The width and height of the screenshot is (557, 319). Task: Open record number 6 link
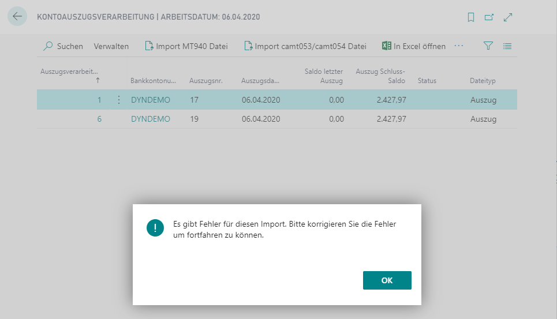[99, 119]
